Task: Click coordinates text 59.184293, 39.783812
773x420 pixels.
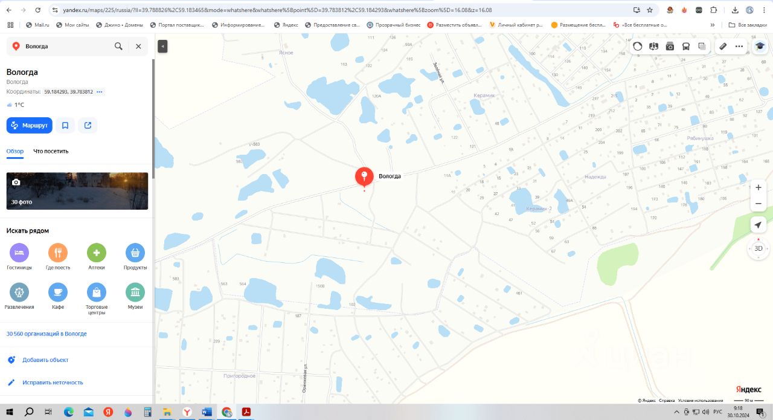Action: [x=68, y=92]
